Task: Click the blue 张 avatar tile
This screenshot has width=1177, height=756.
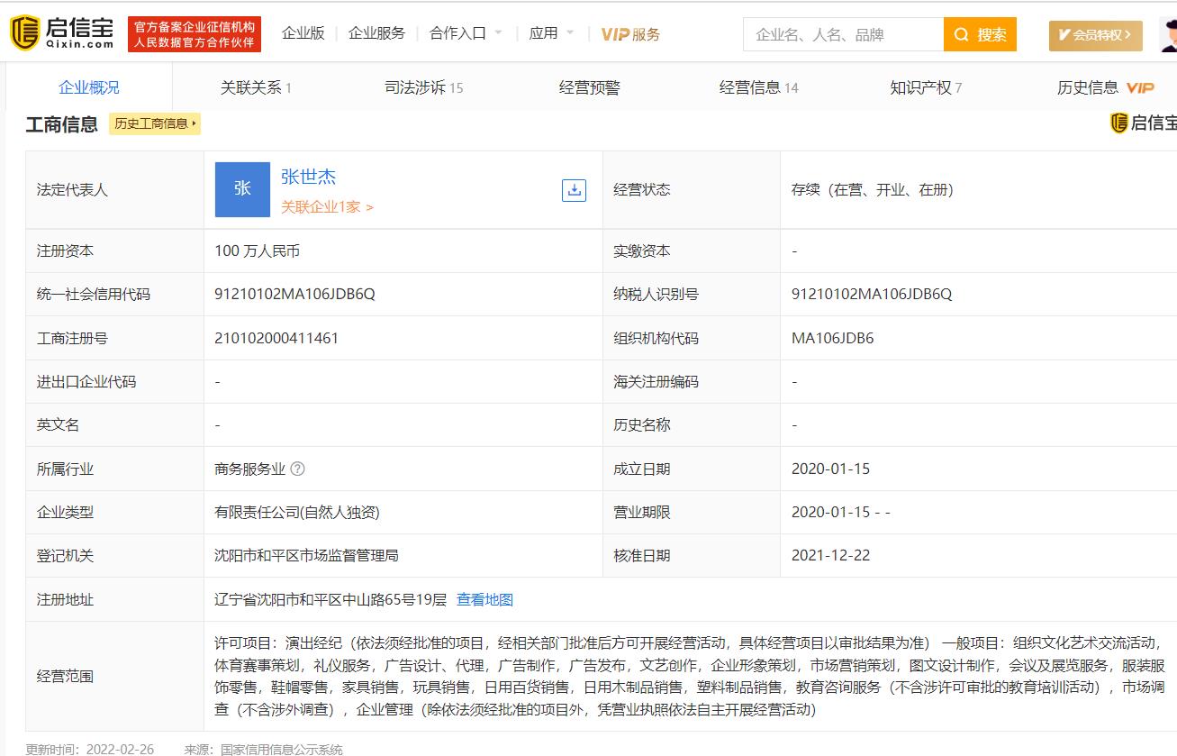Action: 242,189
